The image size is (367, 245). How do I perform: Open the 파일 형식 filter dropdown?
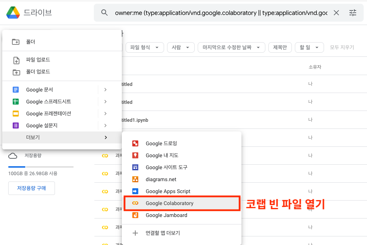pos(145,47)
